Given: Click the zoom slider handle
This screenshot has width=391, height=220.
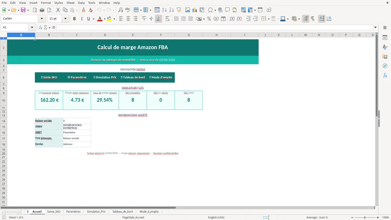Looking at the screenshot, I should pos(365,217).
